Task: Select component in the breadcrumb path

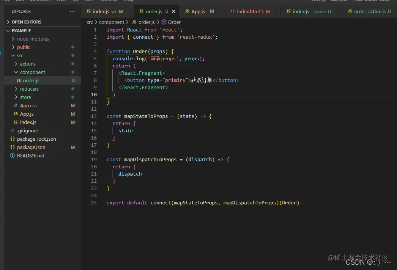Action: (112, 22)
